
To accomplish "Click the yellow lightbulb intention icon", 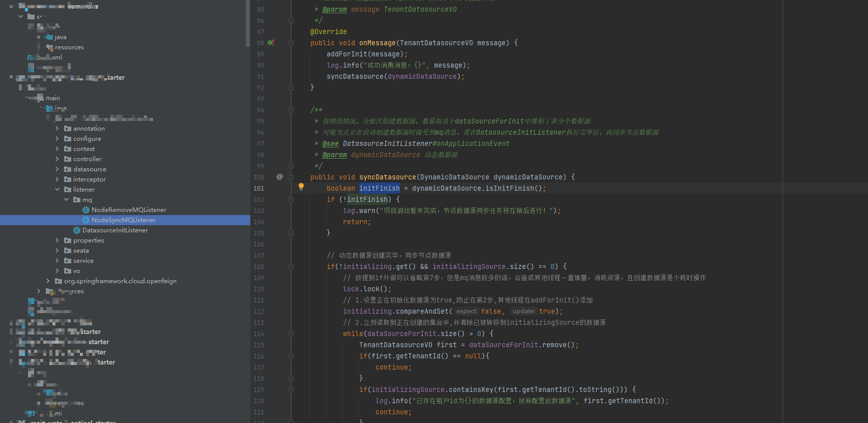I will coord(301,187).
